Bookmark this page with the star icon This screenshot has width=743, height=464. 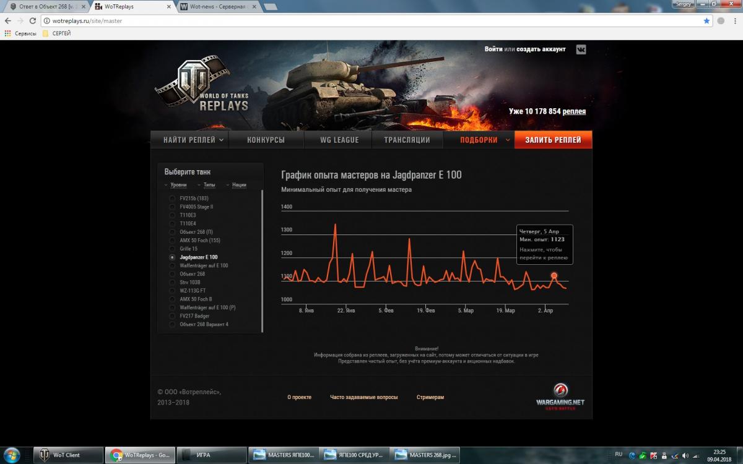point(706,20)
